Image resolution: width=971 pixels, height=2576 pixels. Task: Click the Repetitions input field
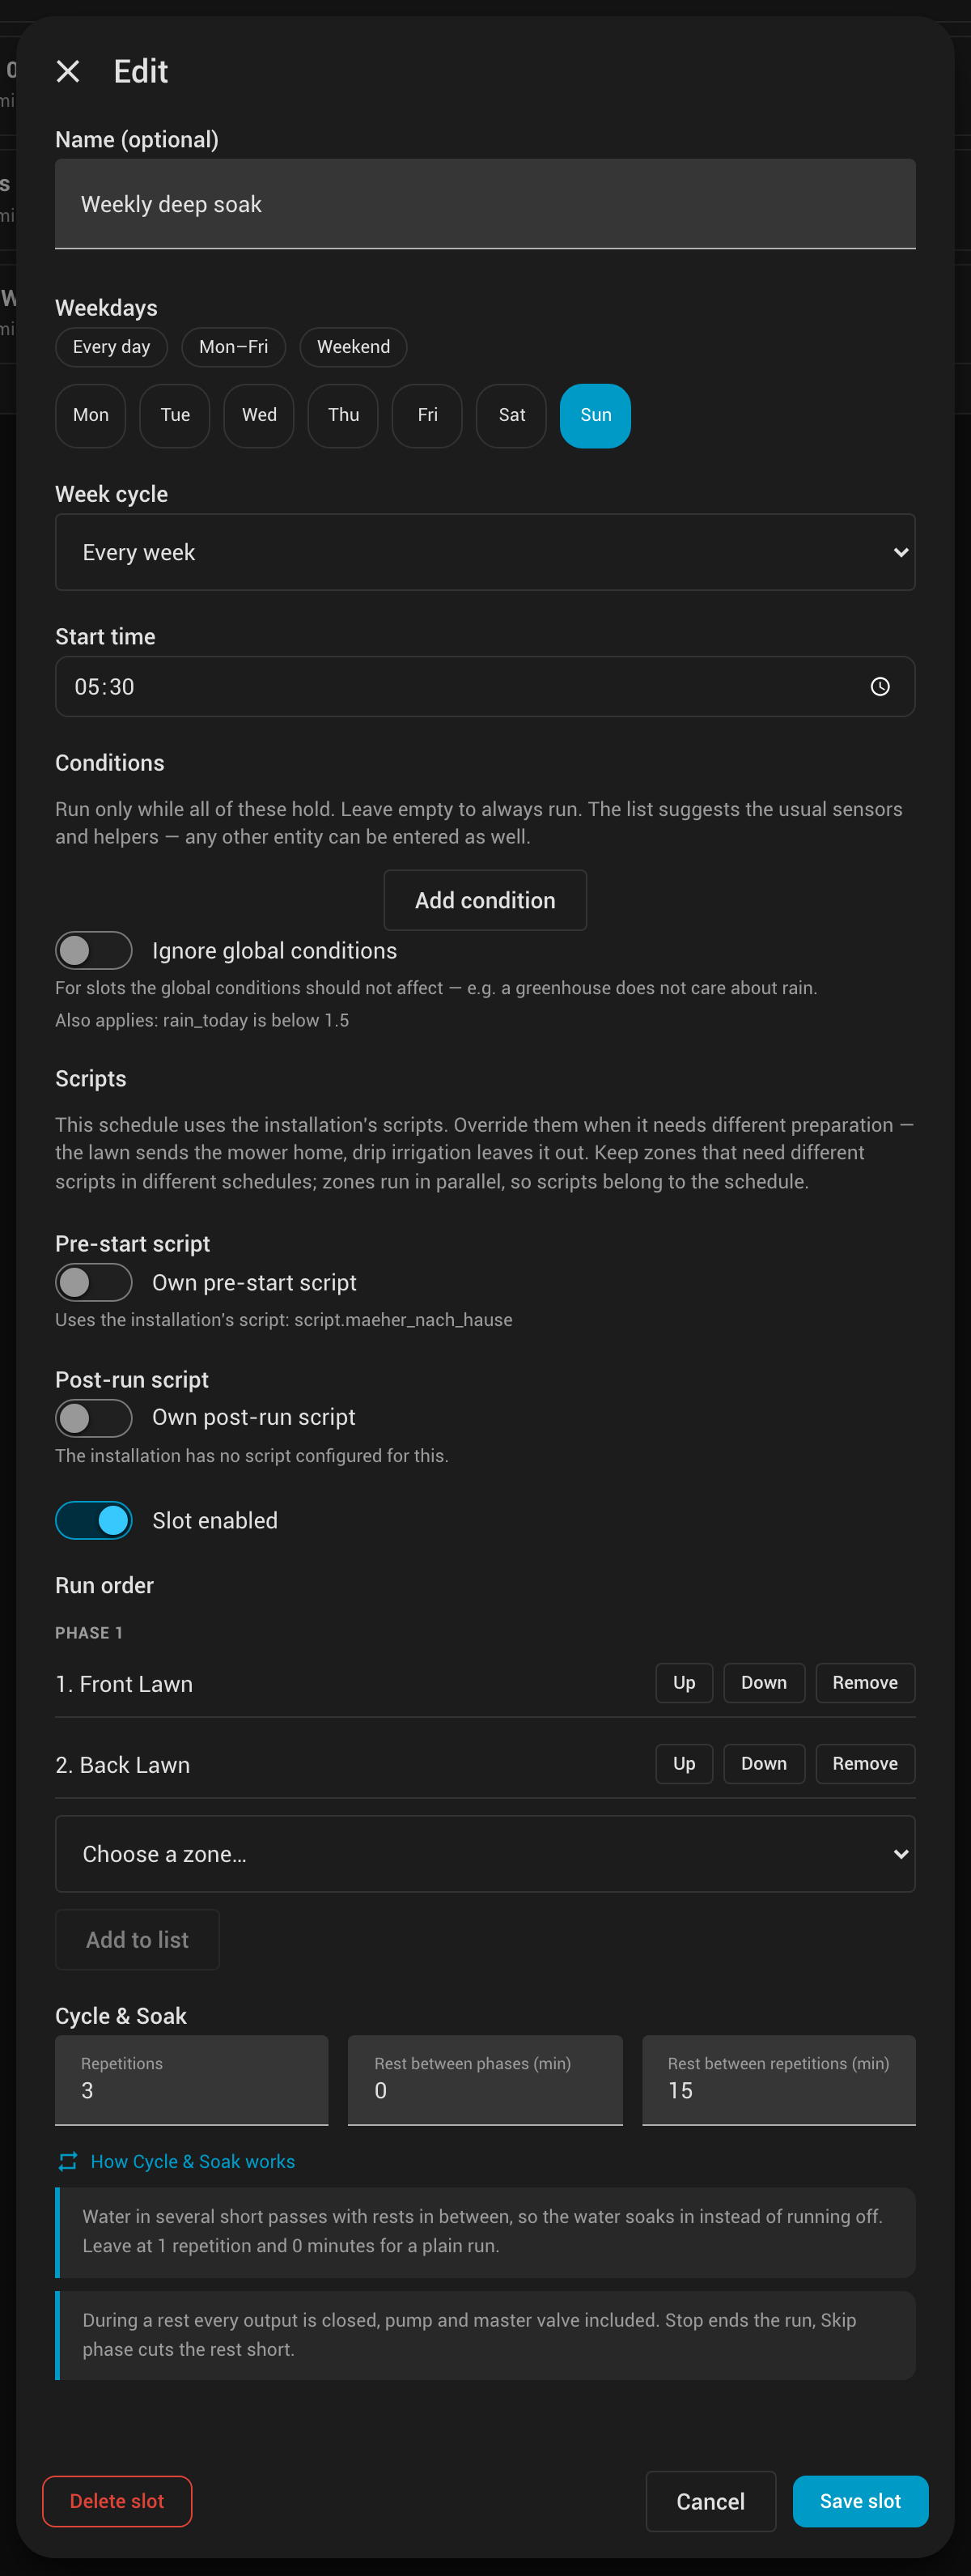tap(192, 2080)
